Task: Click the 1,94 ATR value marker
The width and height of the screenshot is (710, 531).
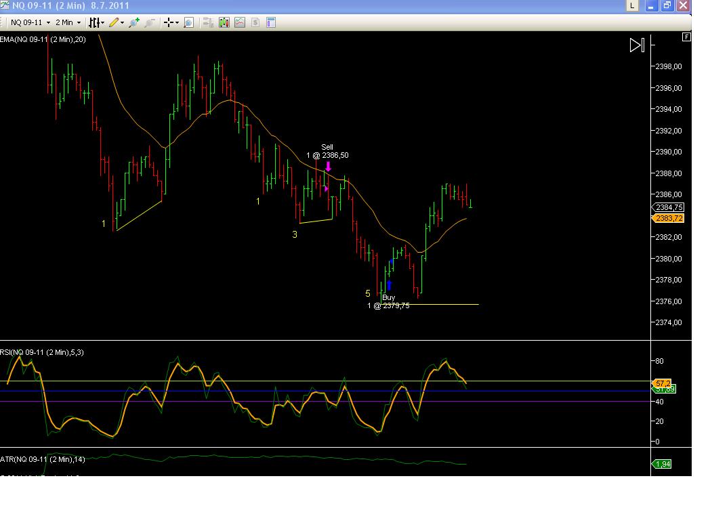Action: (661, 464)
